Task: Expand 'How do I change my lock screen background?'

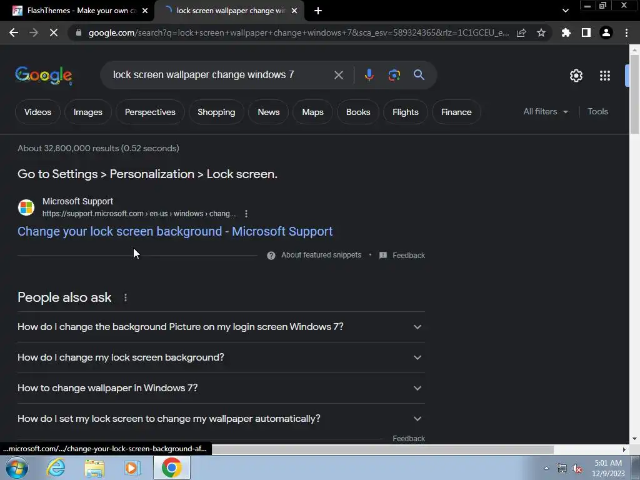Action: tap(221, 357)
